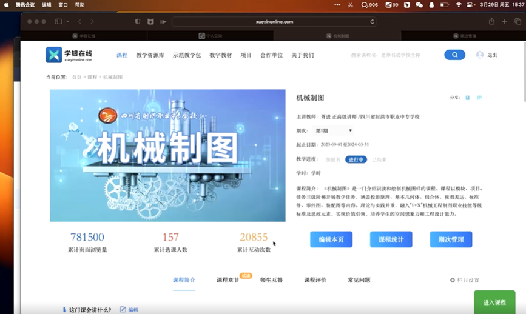The height and width of the screenshot is (314, 526).
Task: Open Control Center icon in menu bar
Action: [470, 5]
